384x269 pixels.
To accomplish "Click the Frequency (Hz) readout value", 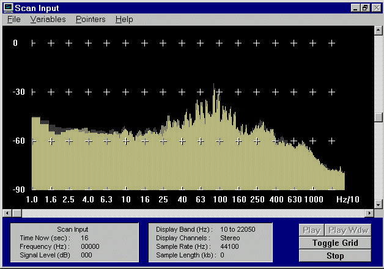I will click(x=90, y=246).
